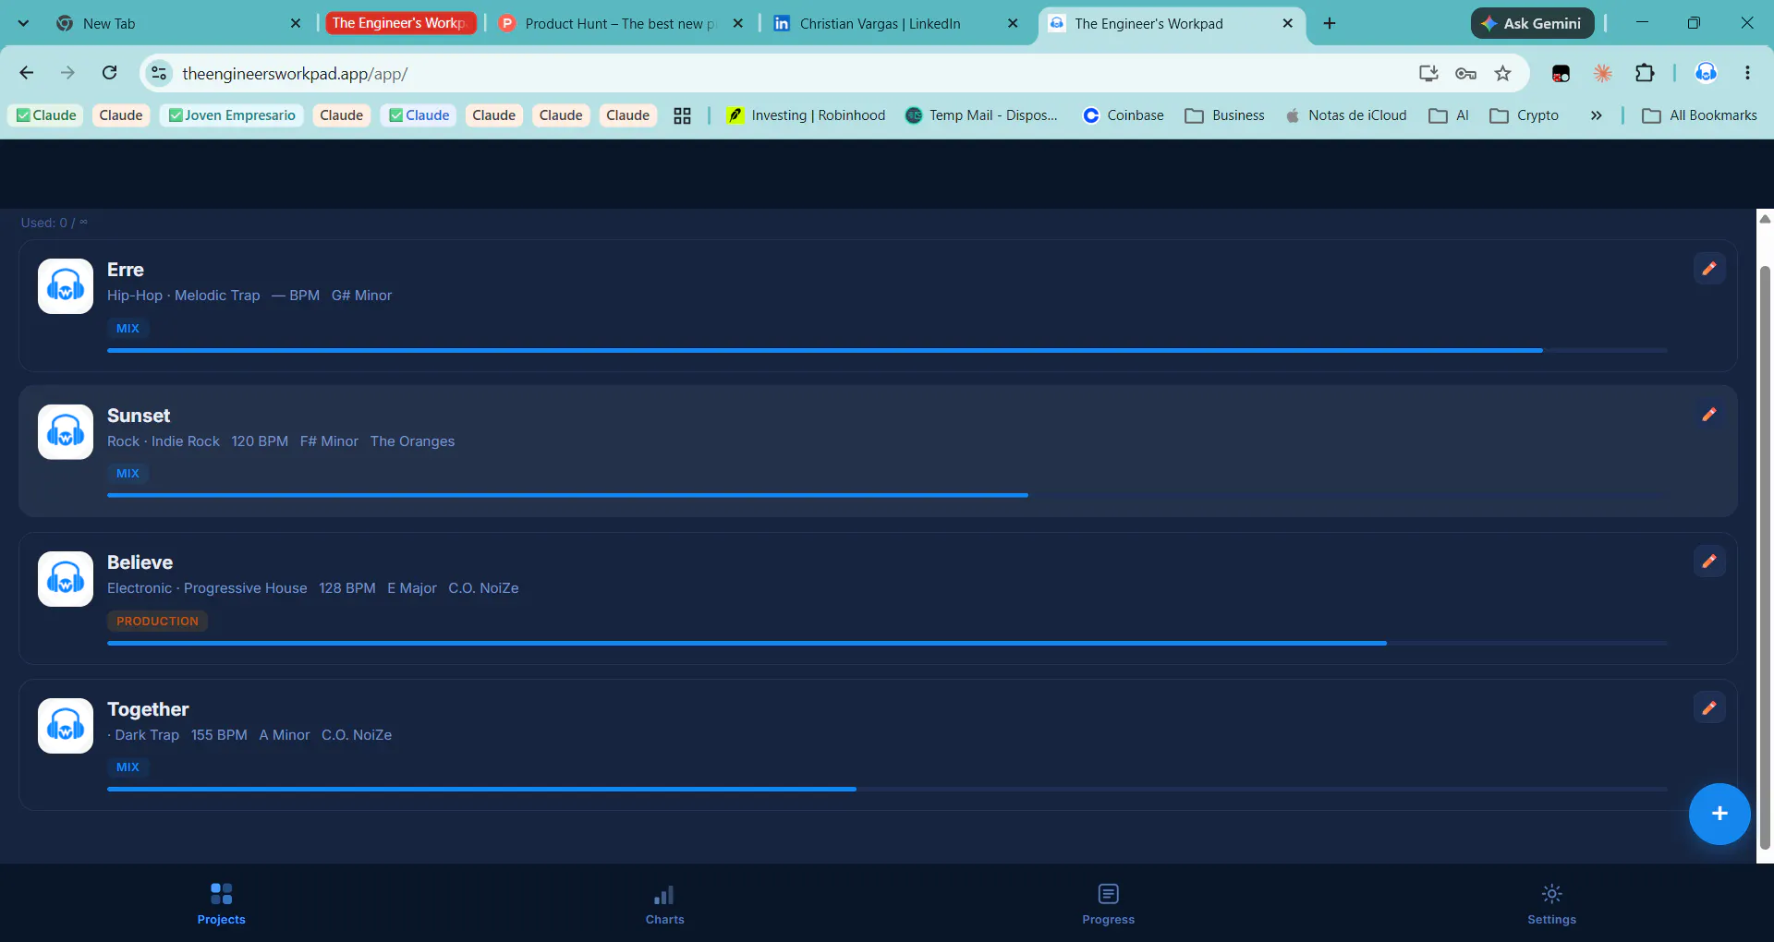Click 'The Oranges' artist text
This screenshot has width=1774, height=942.
point(412,441)
